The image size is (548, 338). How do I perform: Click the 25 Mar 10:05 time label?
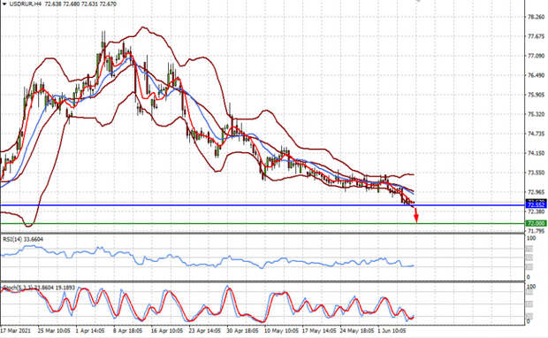coord(54,331)
